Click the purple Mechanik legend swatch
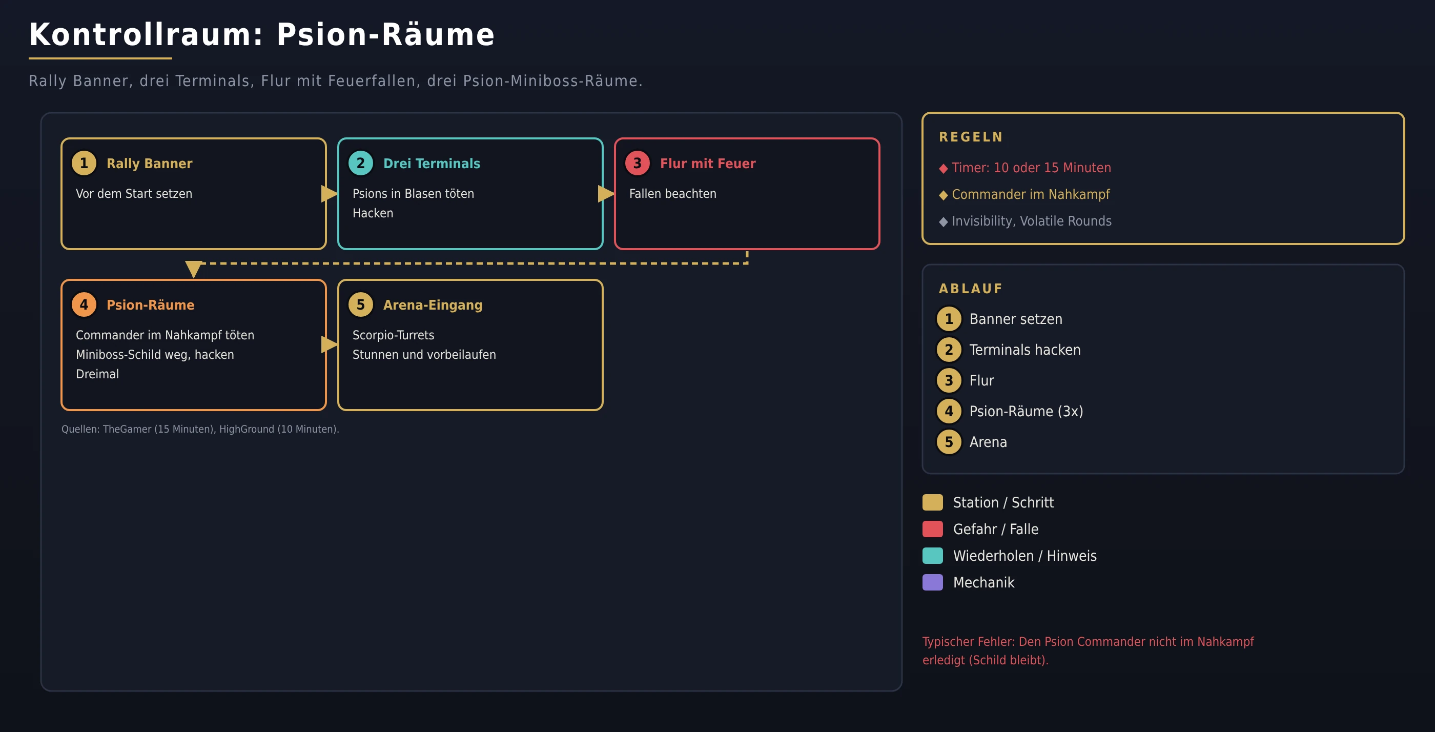This screenshot has height=732, width=1435. point(933,582)
